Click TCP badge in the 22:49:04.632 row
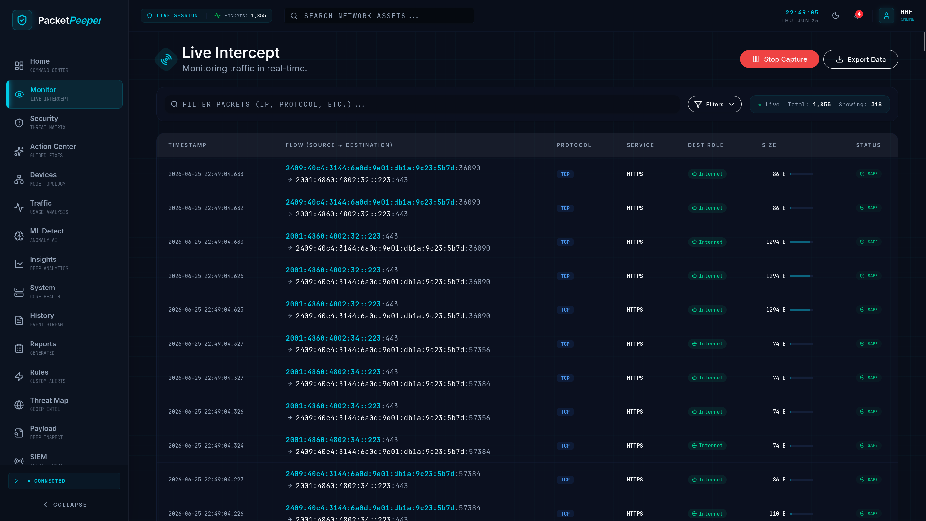The height and width of the screenshot is (521, 926). [565, 208]
